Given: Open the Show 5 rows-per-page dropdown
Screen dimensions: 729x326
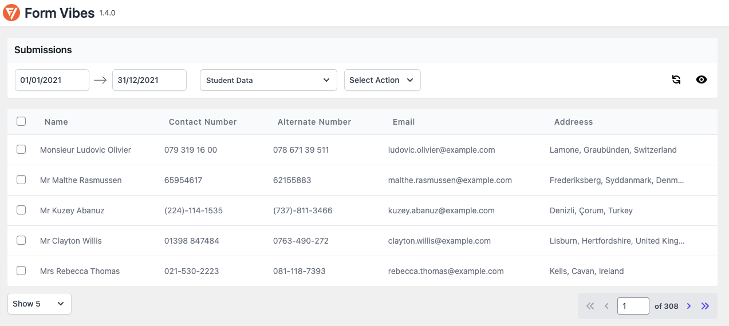Looking at the screenshot, I should (40, 304).
